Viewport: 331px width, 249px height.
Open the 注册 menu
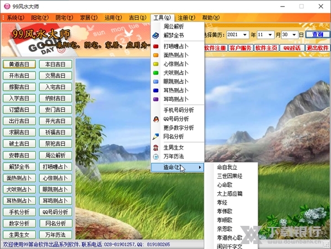[186, 18]
